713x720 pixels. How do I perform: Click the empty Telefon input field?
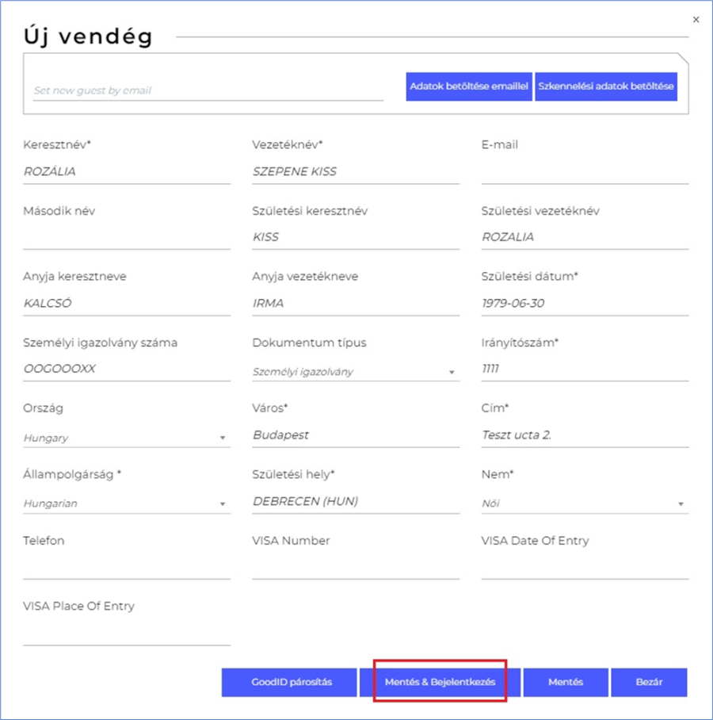pos(127,567)
